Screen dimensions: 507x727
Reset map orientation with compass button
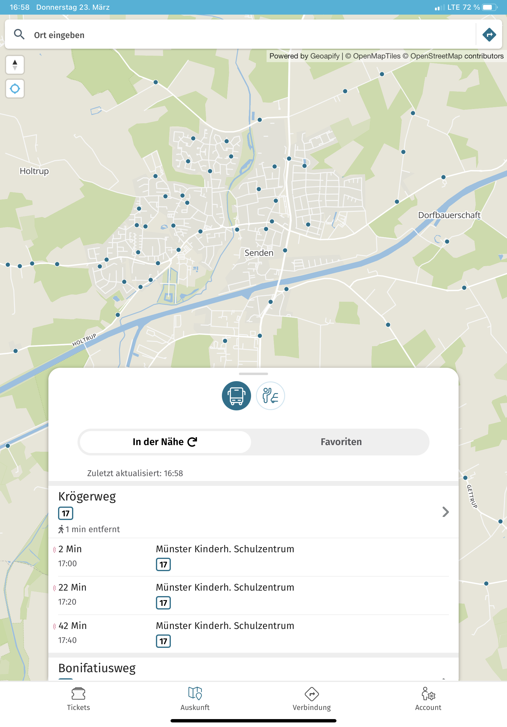pos(15,65)
